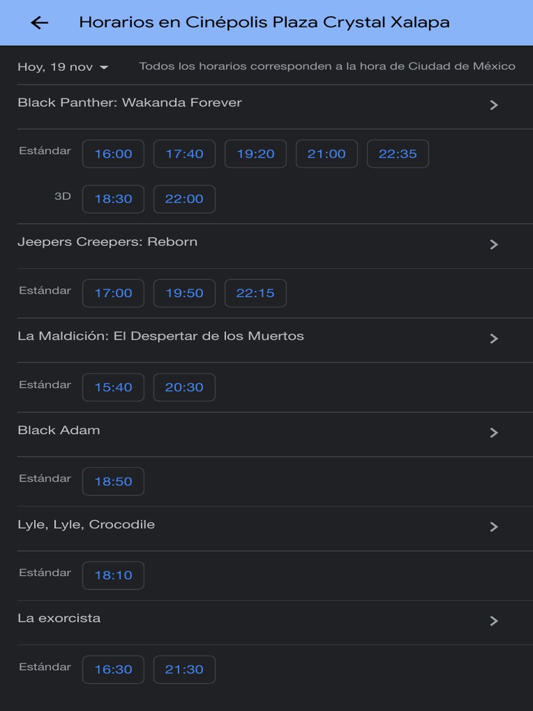Open the Black Adam movie title

coord(59,430)
